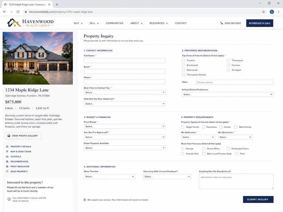This screenshot has width=283, height=212.
Task: Select the Map & Directions pin icon
Action: click(x=7, y=151)
